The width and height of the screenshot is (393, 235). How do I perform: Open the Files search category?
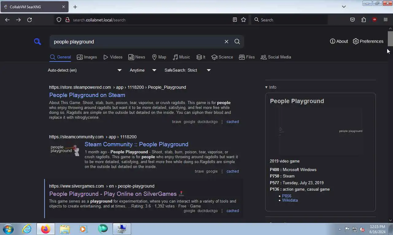coord(247,57)
